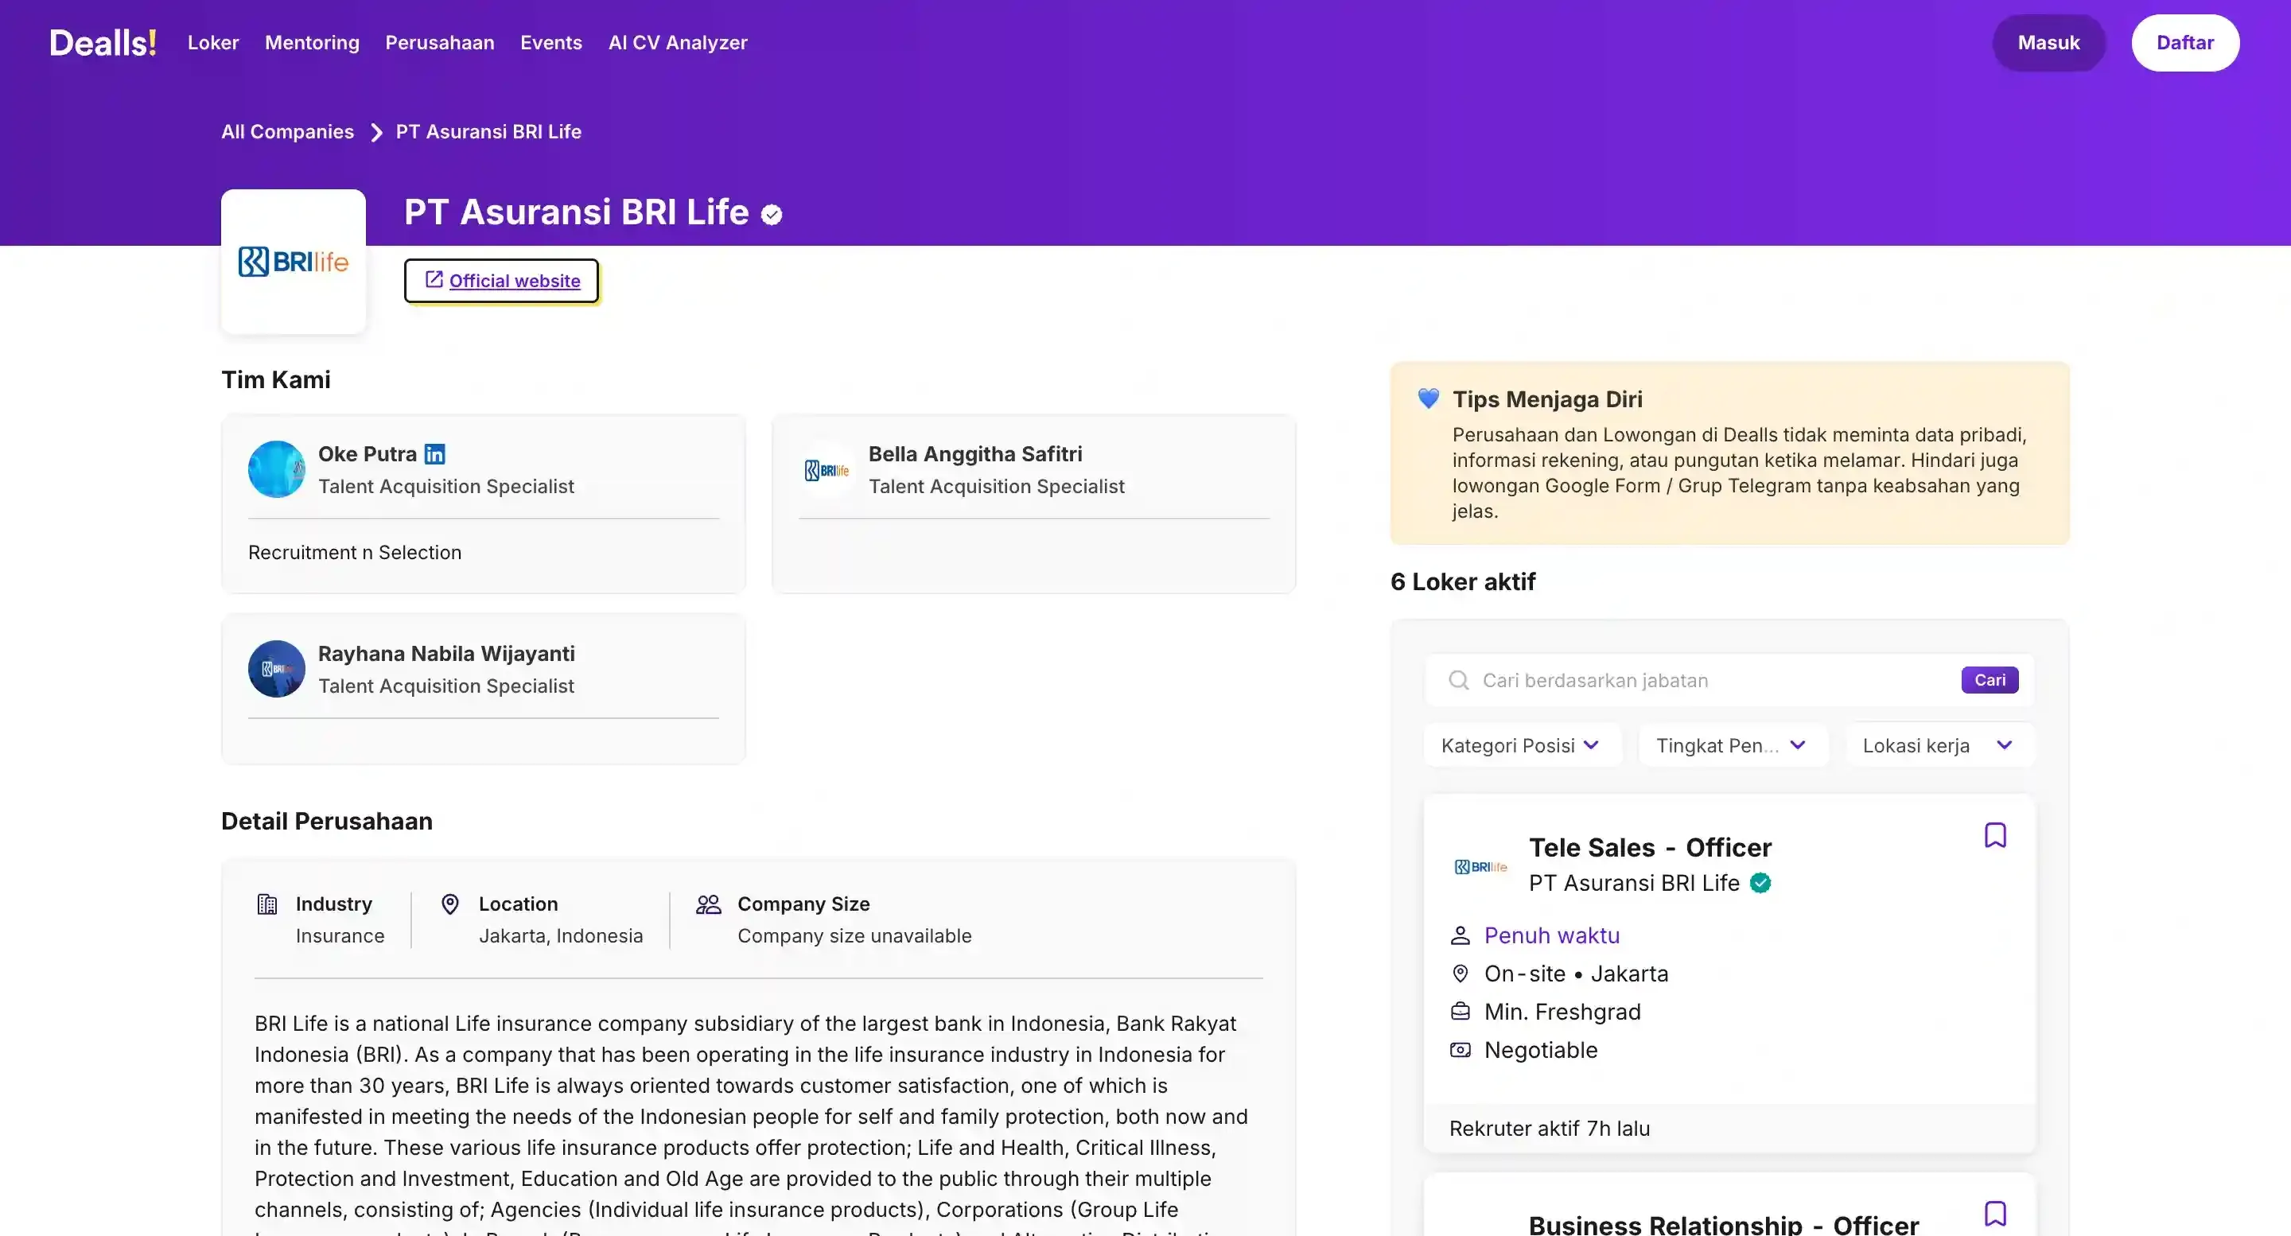
Task: Click the Location pin icon in details
Action: [x=450, y=904]
